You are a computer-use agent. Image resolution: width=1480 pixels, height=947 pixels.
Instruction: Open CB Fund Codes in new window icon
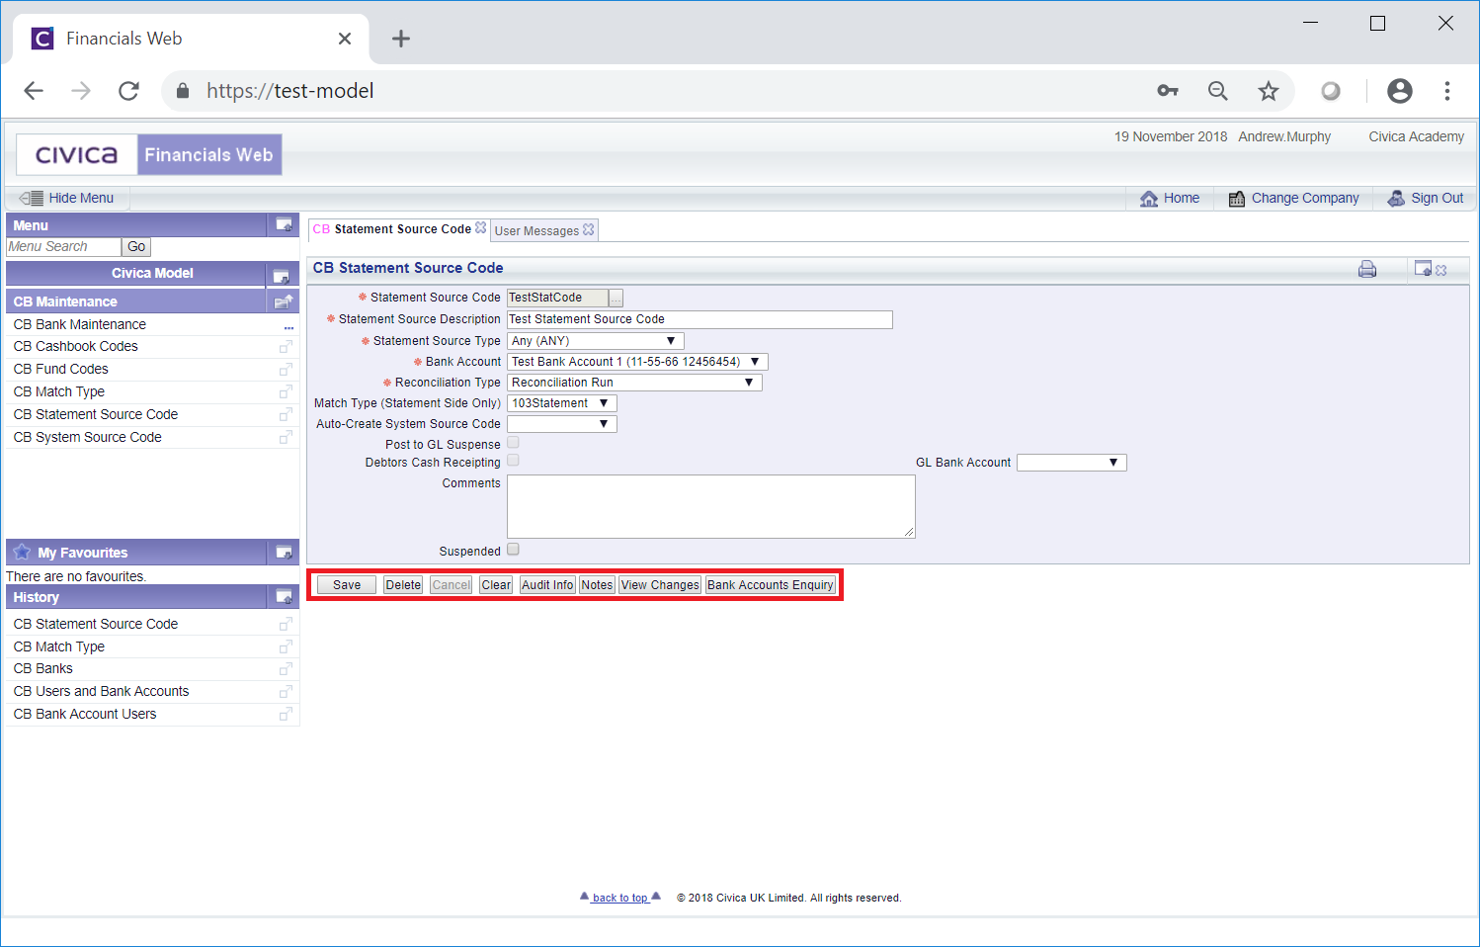(x=286, y=370)
